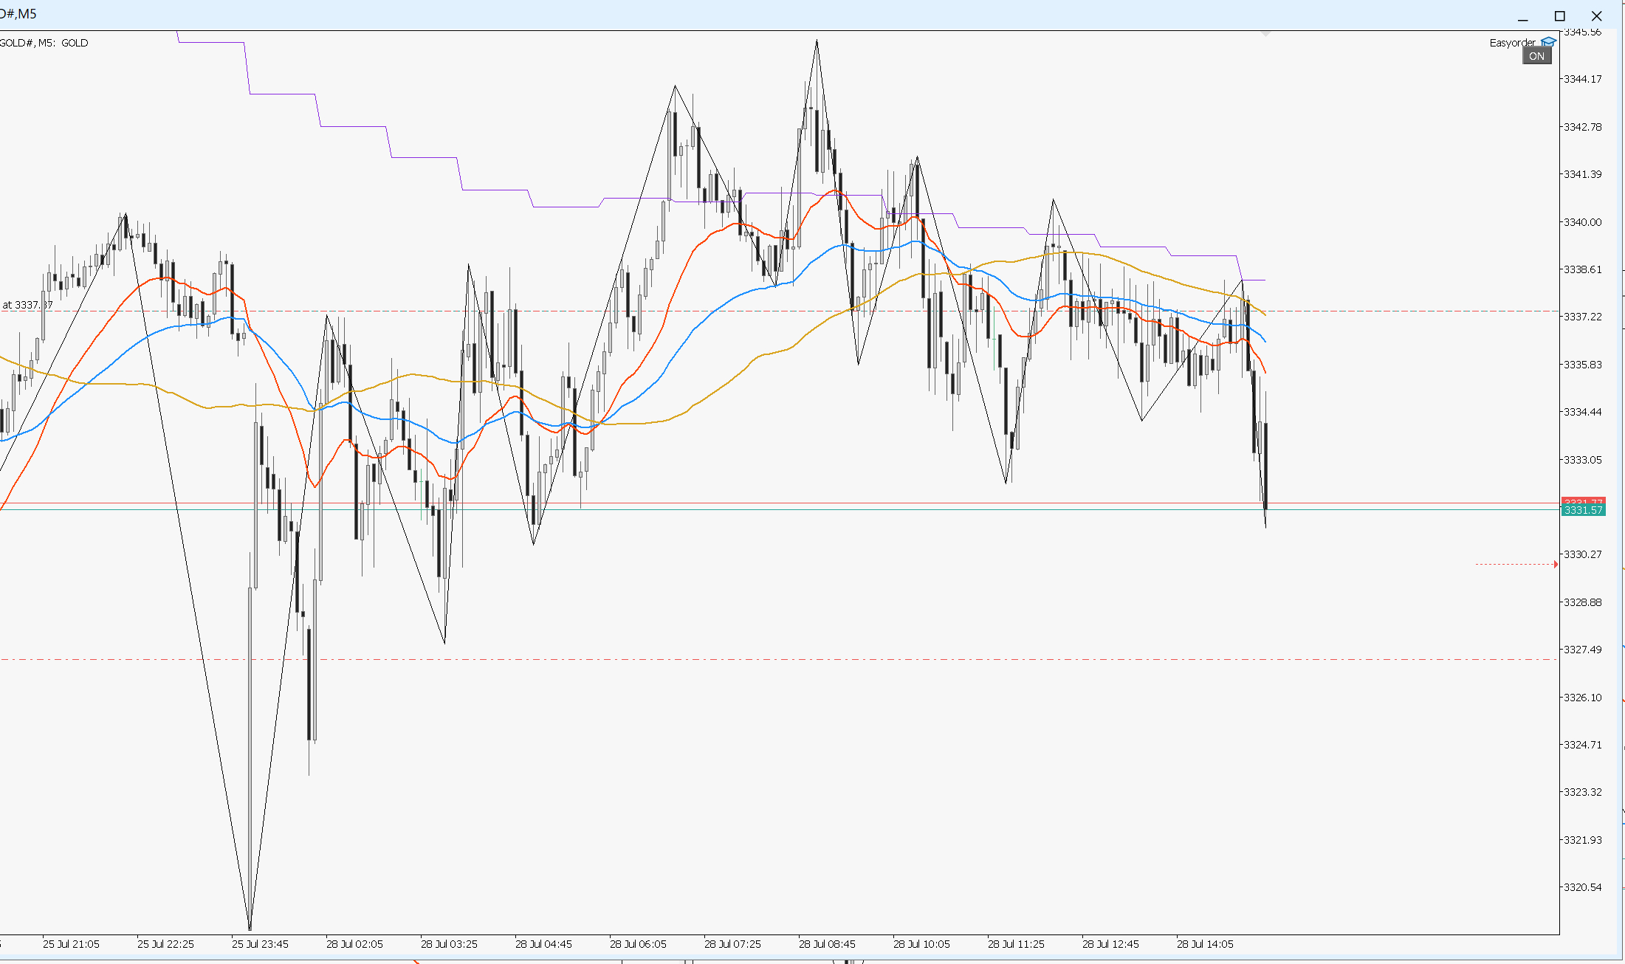Screen dimensions: 1625x964
Task: Click the 3341.39 price scale label
Action: [1583, 174]
